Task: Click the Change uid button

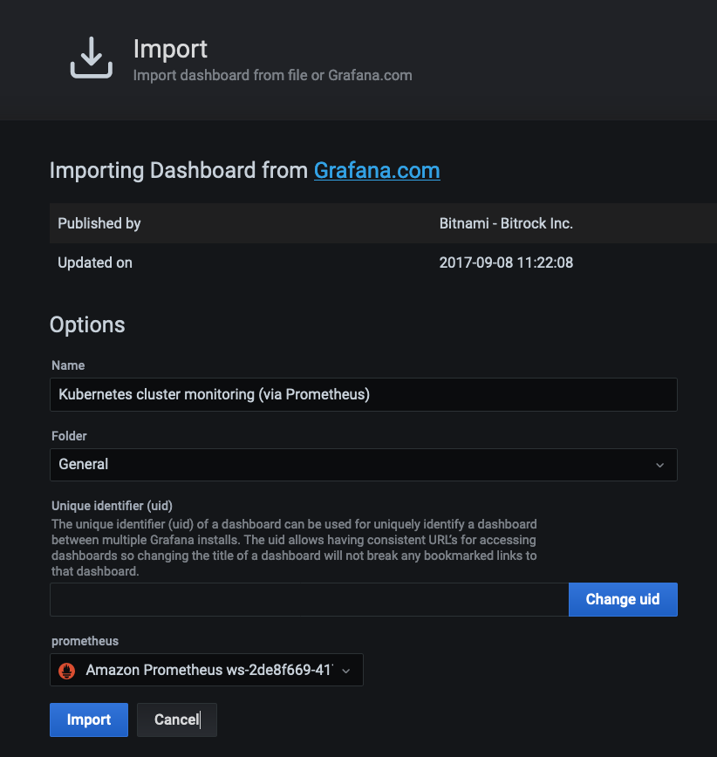Action: tap(623, 599)
